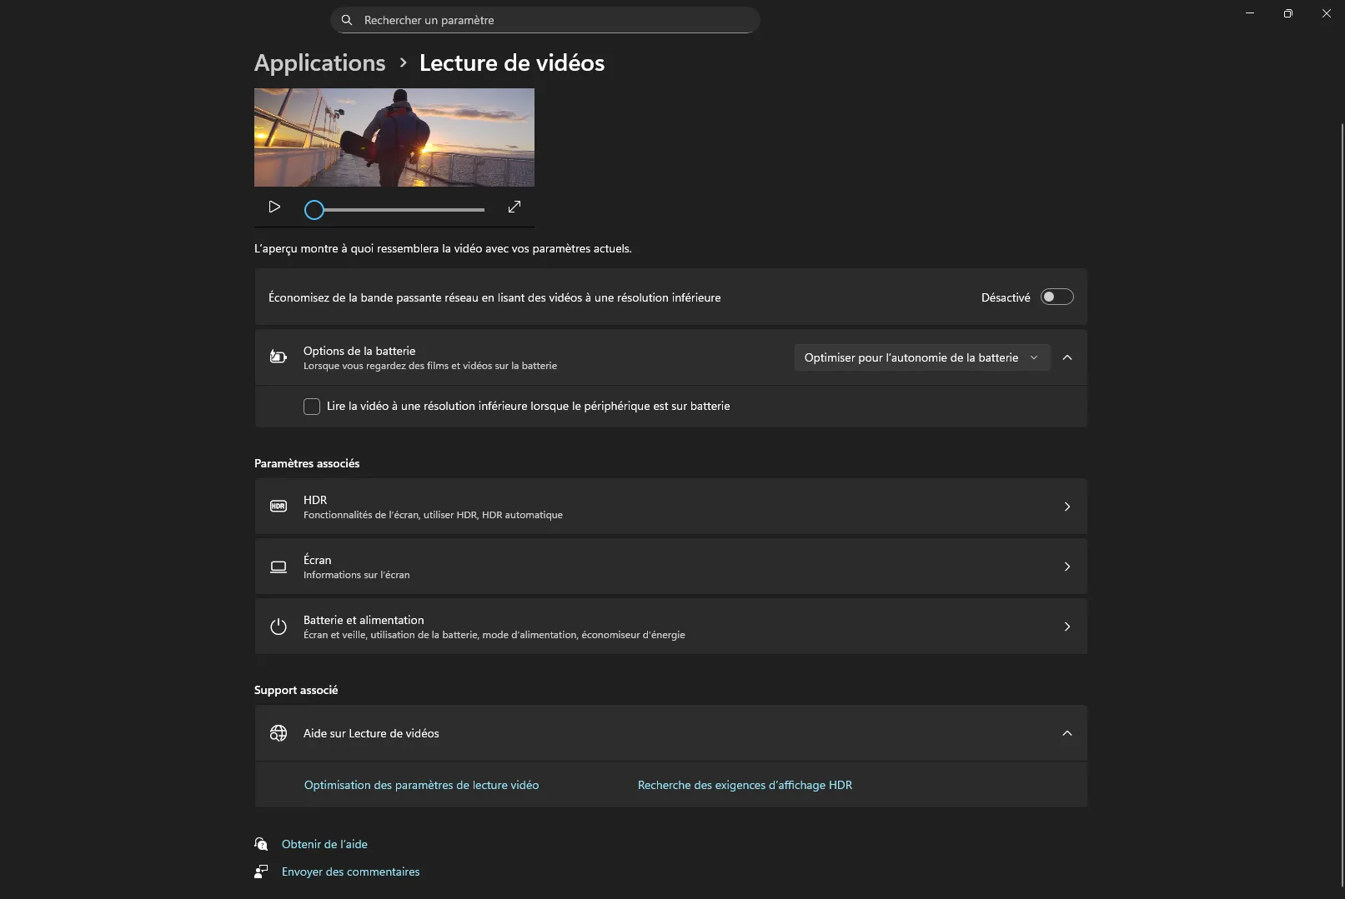This screenshot has height=899, width=1345.
Task: Open Recherche des exigences d'affichage HDR link
Action: 745,785
